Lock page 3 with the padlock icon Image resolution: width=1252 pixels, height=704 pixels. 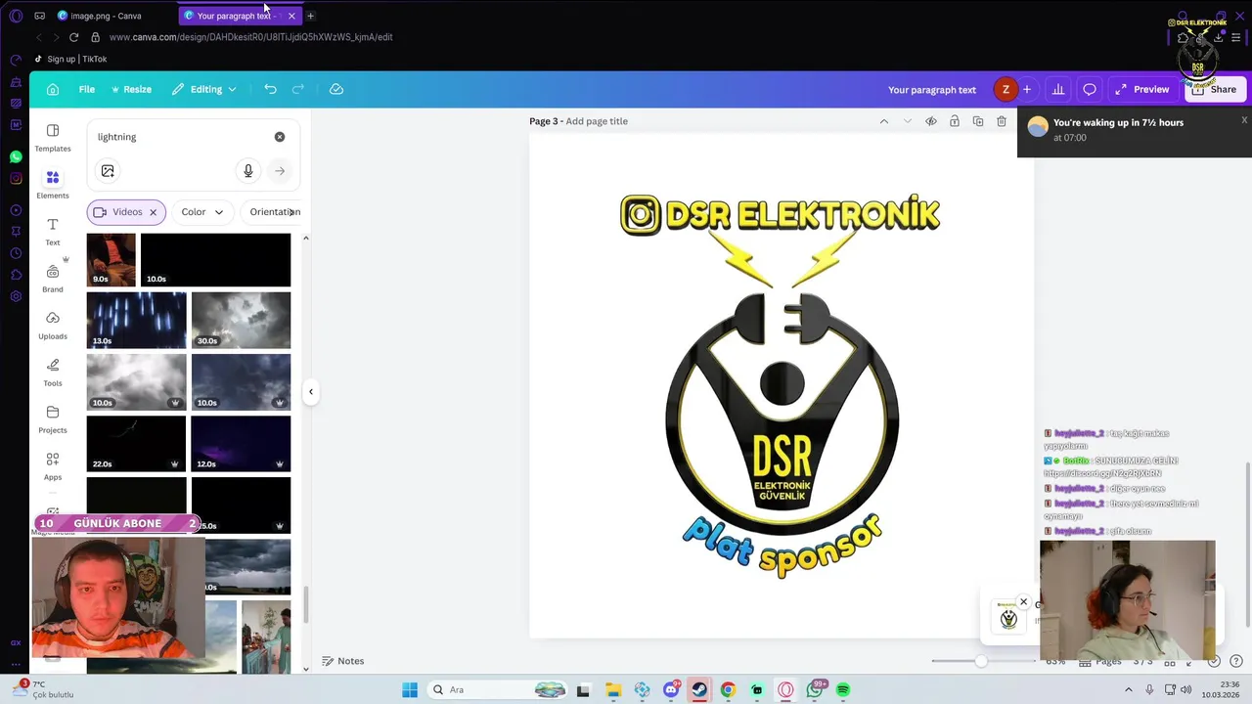tap(955, 121)
